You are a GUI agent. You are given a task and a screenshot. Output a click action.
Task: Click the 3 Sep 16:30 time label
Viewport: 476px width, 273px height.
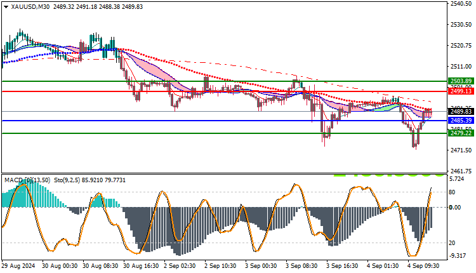(x=342, y=266)
